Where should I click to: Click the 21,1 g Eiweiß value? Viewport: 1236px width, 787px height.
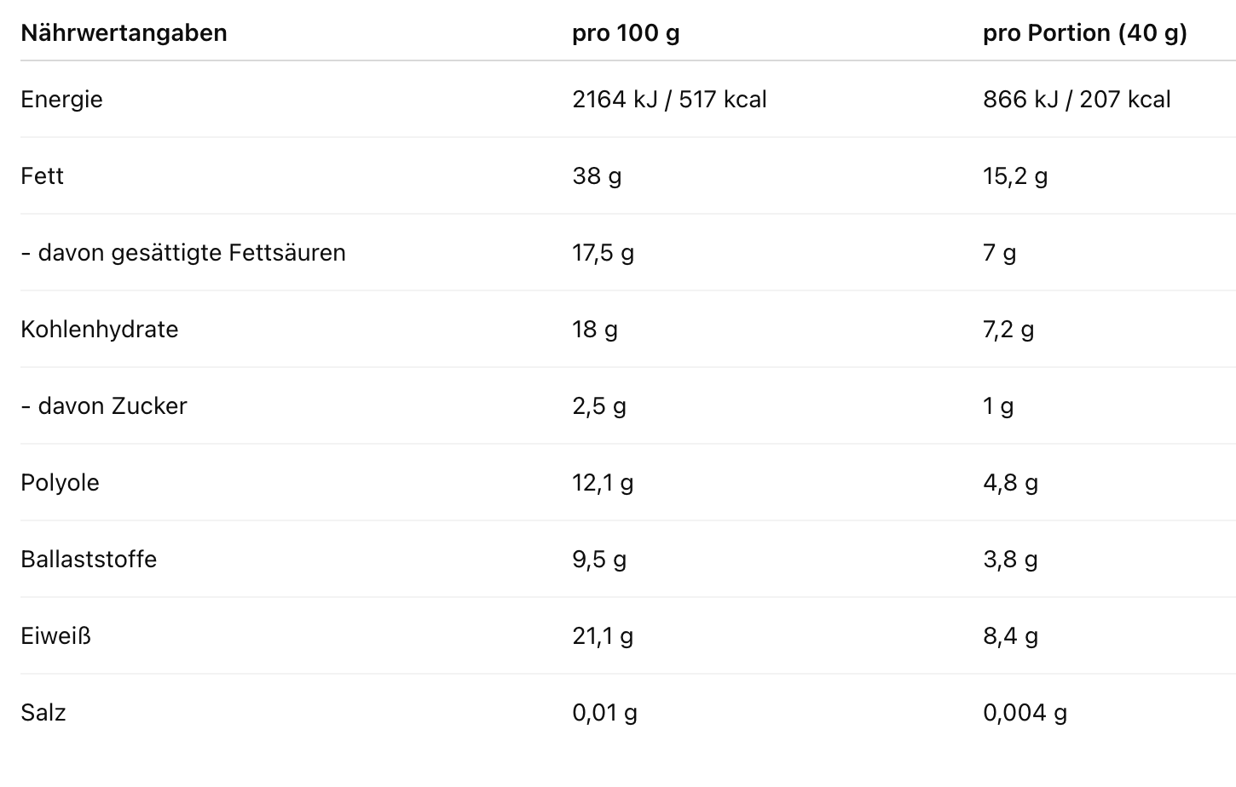(602, 636)
